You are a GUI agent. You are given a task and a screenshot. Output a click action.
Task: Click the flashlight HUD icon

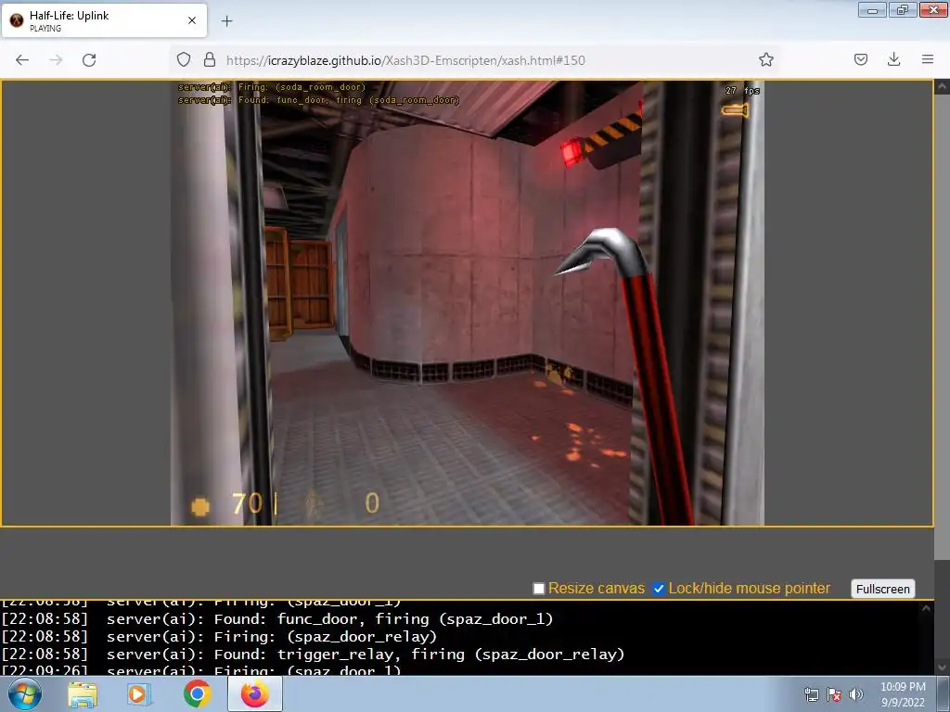pyautogui.click(x=735, y=110)
